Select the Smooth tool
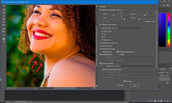The height and width of the screenshot is (103, 172). point(4,12)
